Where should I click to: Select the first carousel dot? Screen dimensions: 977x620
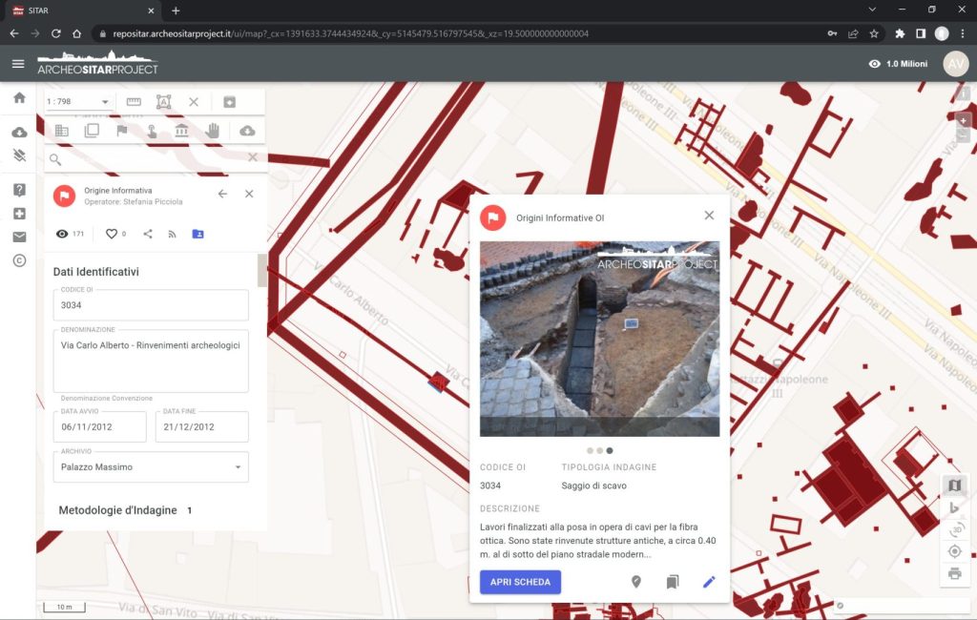[590, 450]
